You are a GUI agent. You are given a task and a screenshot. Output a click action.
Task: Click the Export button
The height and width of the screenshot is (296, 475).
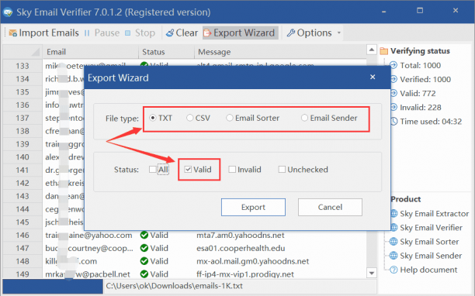[253, 207]
